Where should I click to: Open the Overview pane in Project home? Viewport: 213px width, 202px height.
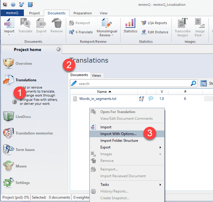click(18, 64)
